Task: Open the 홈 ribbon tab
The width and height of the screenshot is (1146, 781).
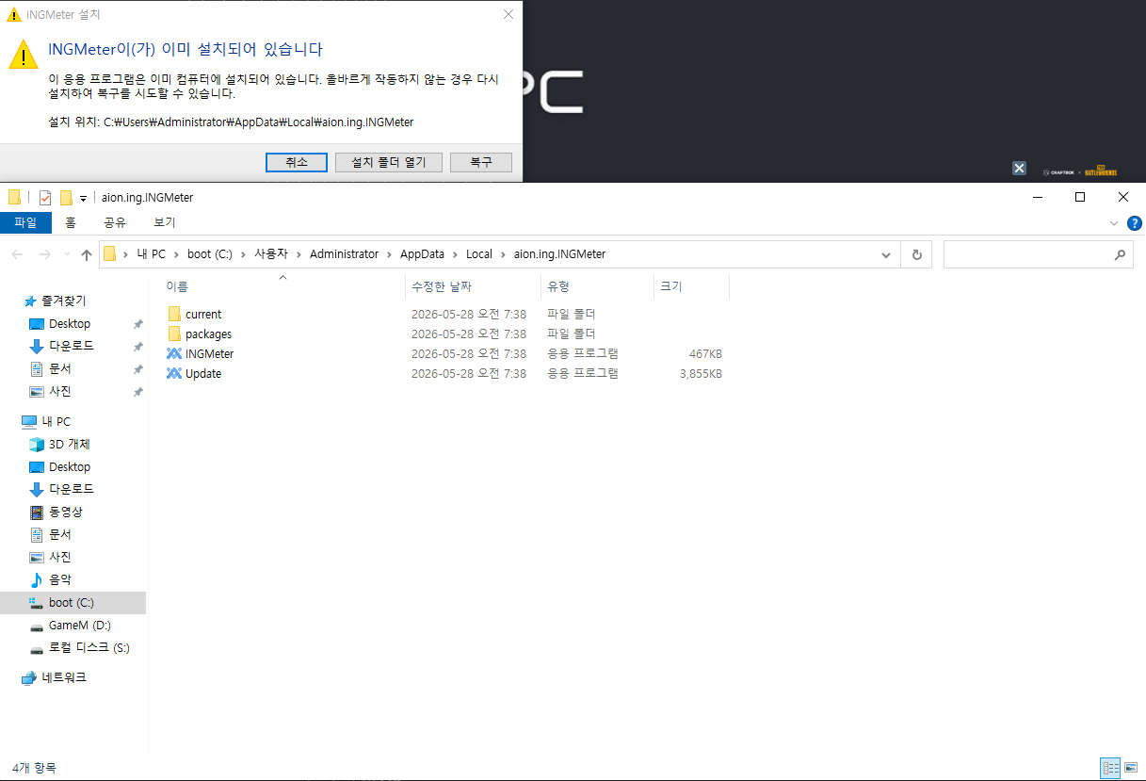Action: click(71, 222)
